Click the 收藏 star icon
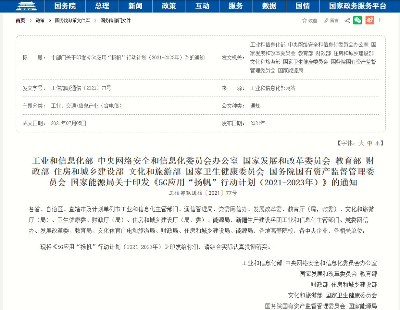Screen dimensions: 400x310 coord(304,21)
